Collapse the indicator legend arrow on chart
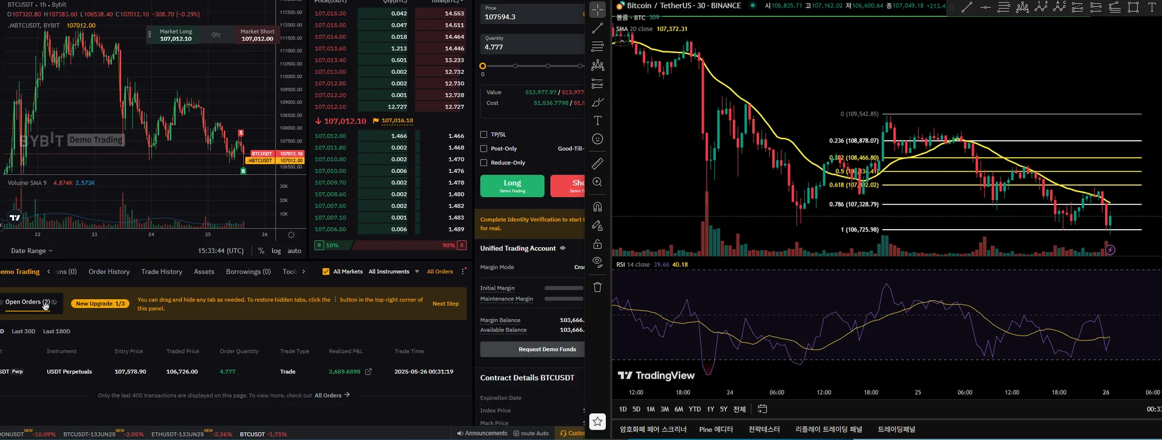The width and height of the screenshot is (1162, 440). tap(622, 42)
